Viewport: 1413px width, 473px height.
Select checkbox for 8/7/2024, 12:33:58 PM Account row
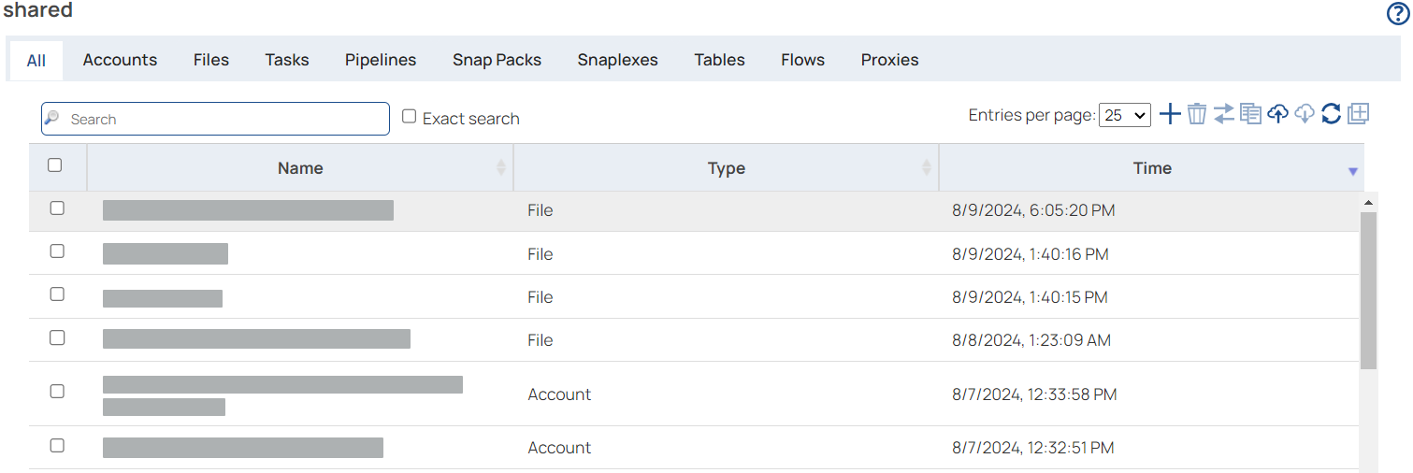[x=57, y=392]
